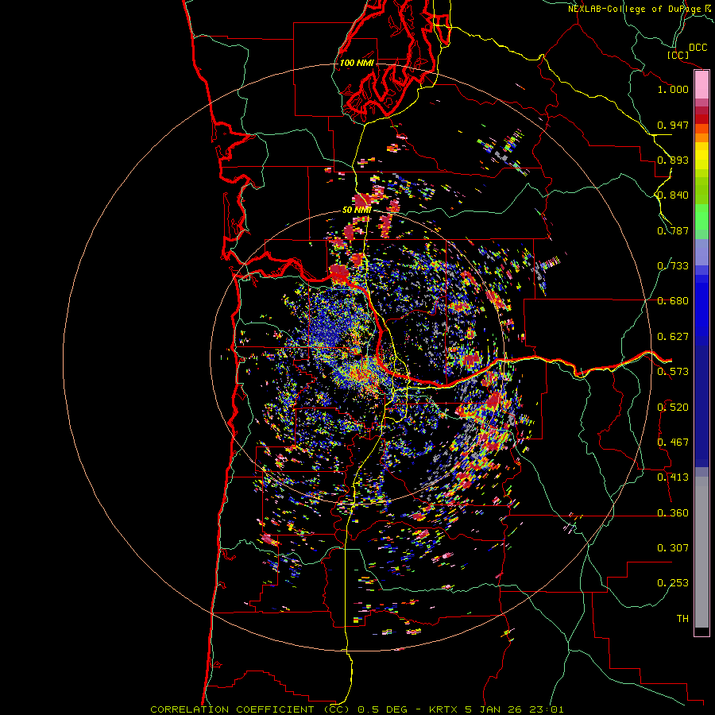The height and width of the screenshot is (715, 715).
Task: Click the DCC label above the color scale
Action: coord(698,48)
